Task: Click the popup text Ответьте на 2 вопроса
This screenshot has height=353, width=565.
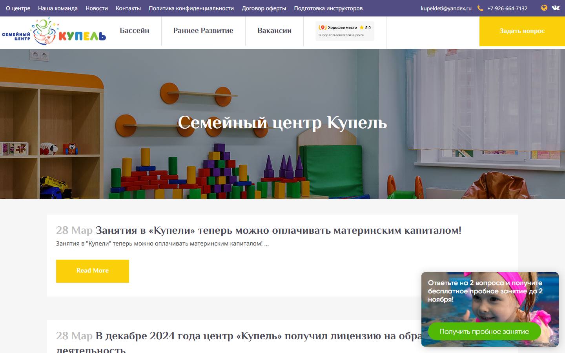Action: [485, 291]
